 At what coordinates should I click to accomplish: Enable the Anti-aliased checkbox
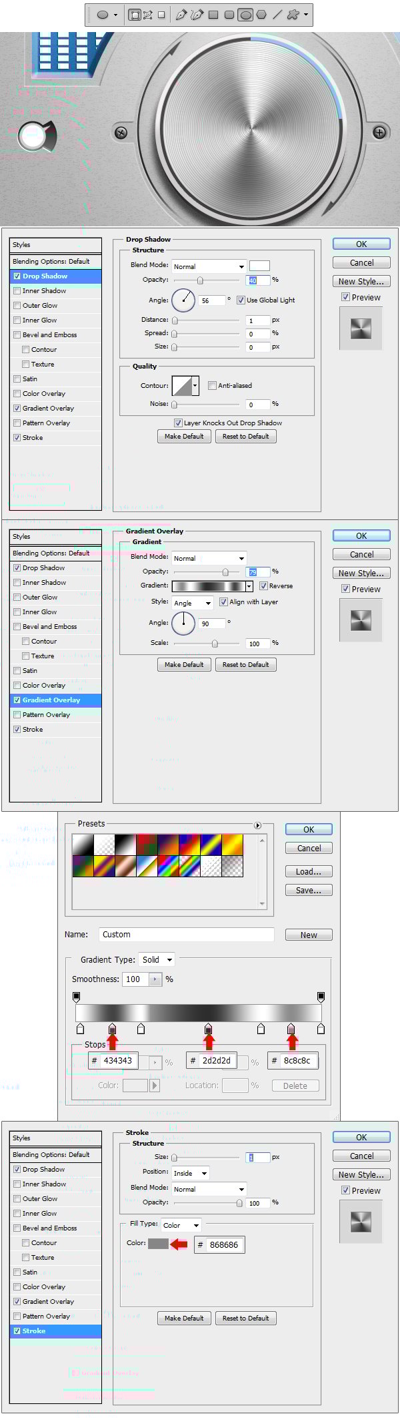(x=213, y=386)
